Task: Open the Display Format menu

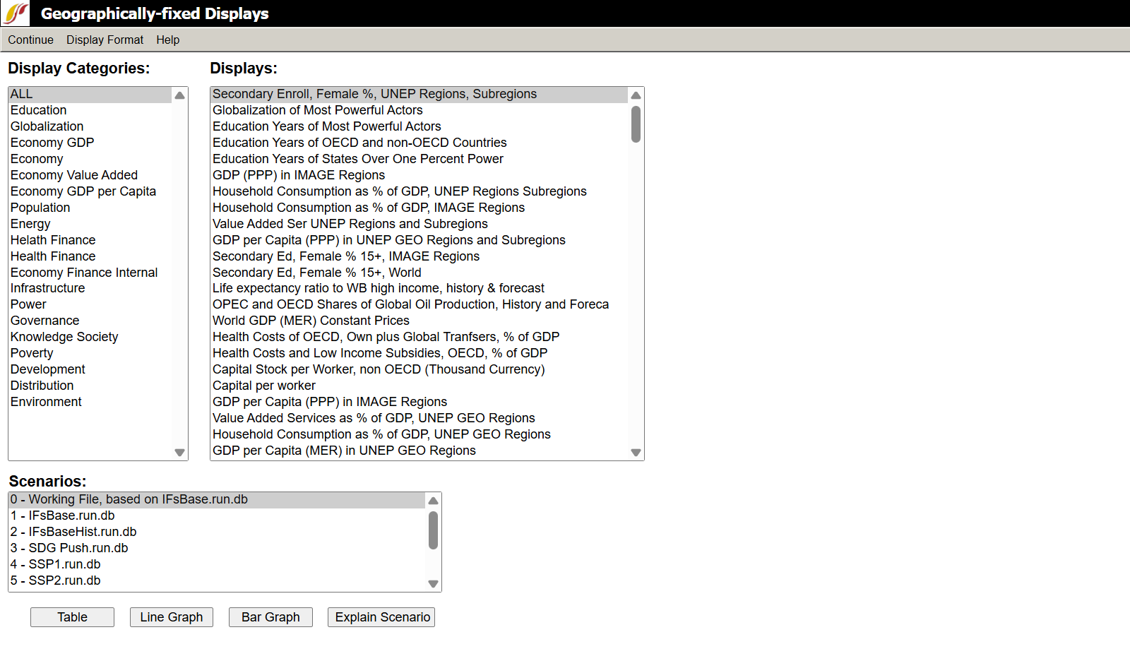Action: pos(105,40)
